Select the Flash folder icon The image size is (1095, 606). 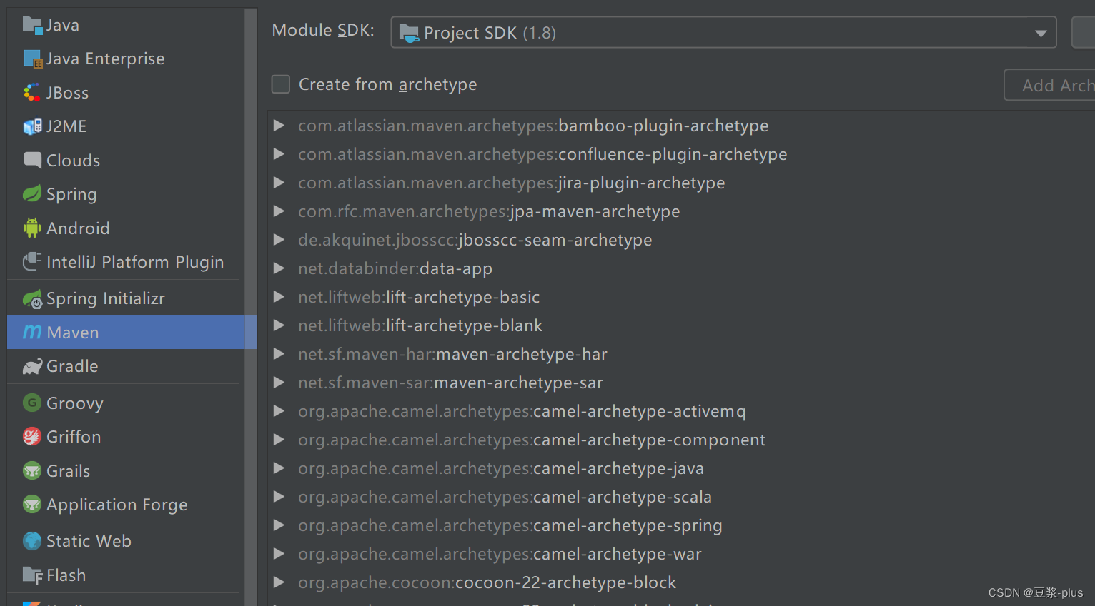[x=32, y=575]
